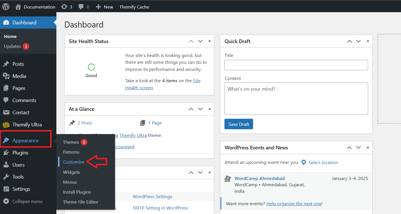The height and width of the screenshot is (214, 401).
Task: Toggle the Site Health Status panel
Action: tap(210, 41)
